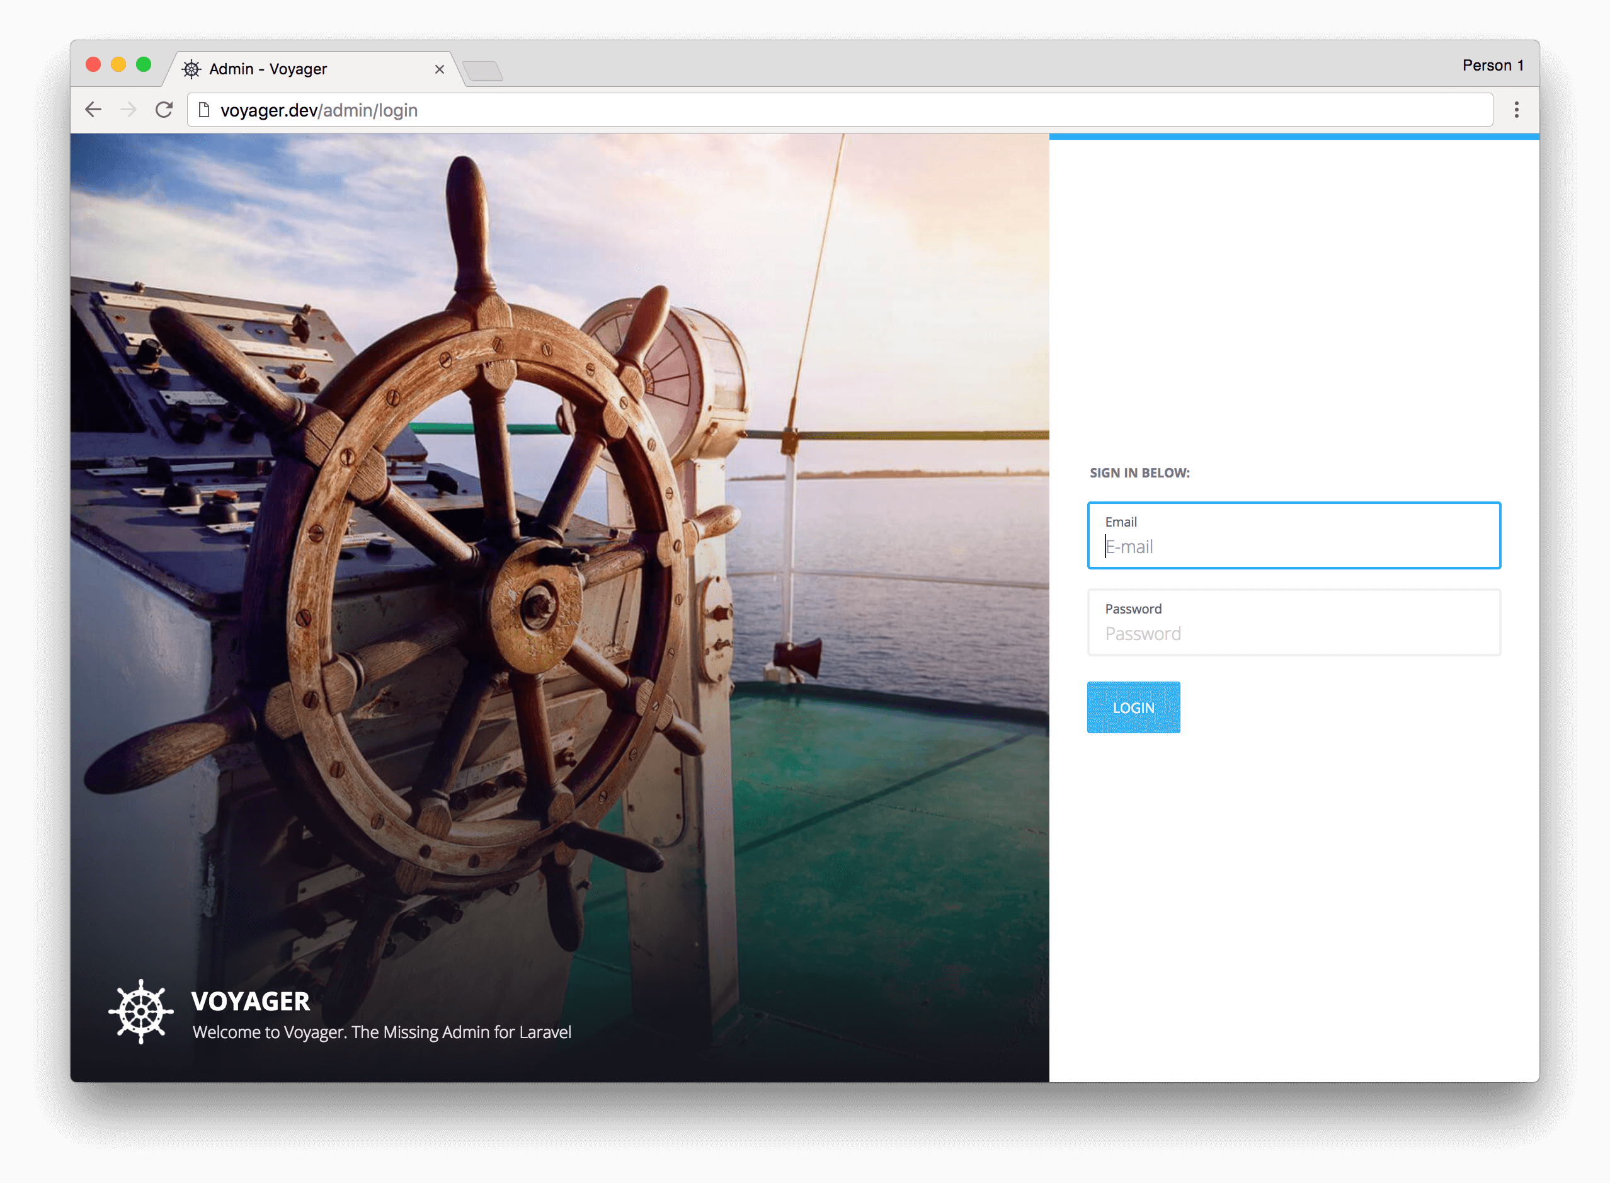The height and width of the screenshot is (1183, 1610).
Task: Click the Welcome to Voyager tagline text
Action: point(381,1032)
